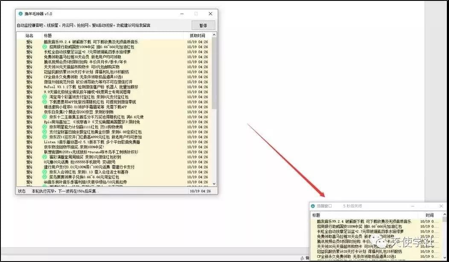Click the 爱Q site cell of the 酷我音乐 row
This screenshot has height=262, width=449.
29,42
